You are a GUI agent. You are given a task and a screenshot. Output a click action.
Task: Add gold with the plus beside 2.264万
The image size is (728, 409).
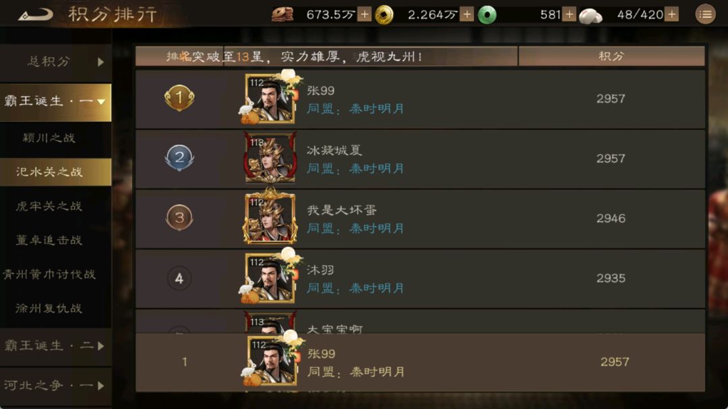467,15
